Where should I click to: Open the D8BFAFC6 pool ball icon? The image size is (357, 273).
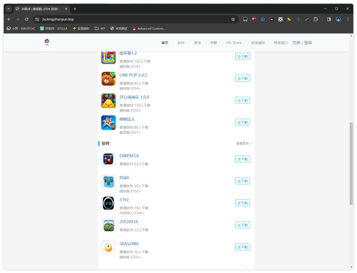(108, 159)
